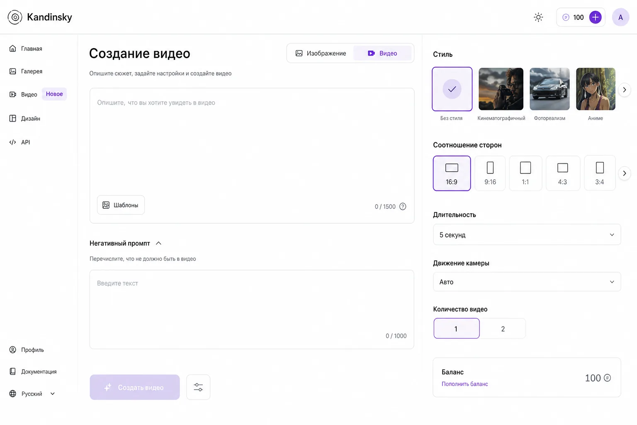Switch to the Изображение tab

pos(321,53)
